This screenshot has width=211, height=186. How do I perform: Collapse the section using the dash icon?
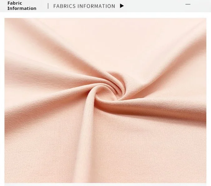click(188, 4)
